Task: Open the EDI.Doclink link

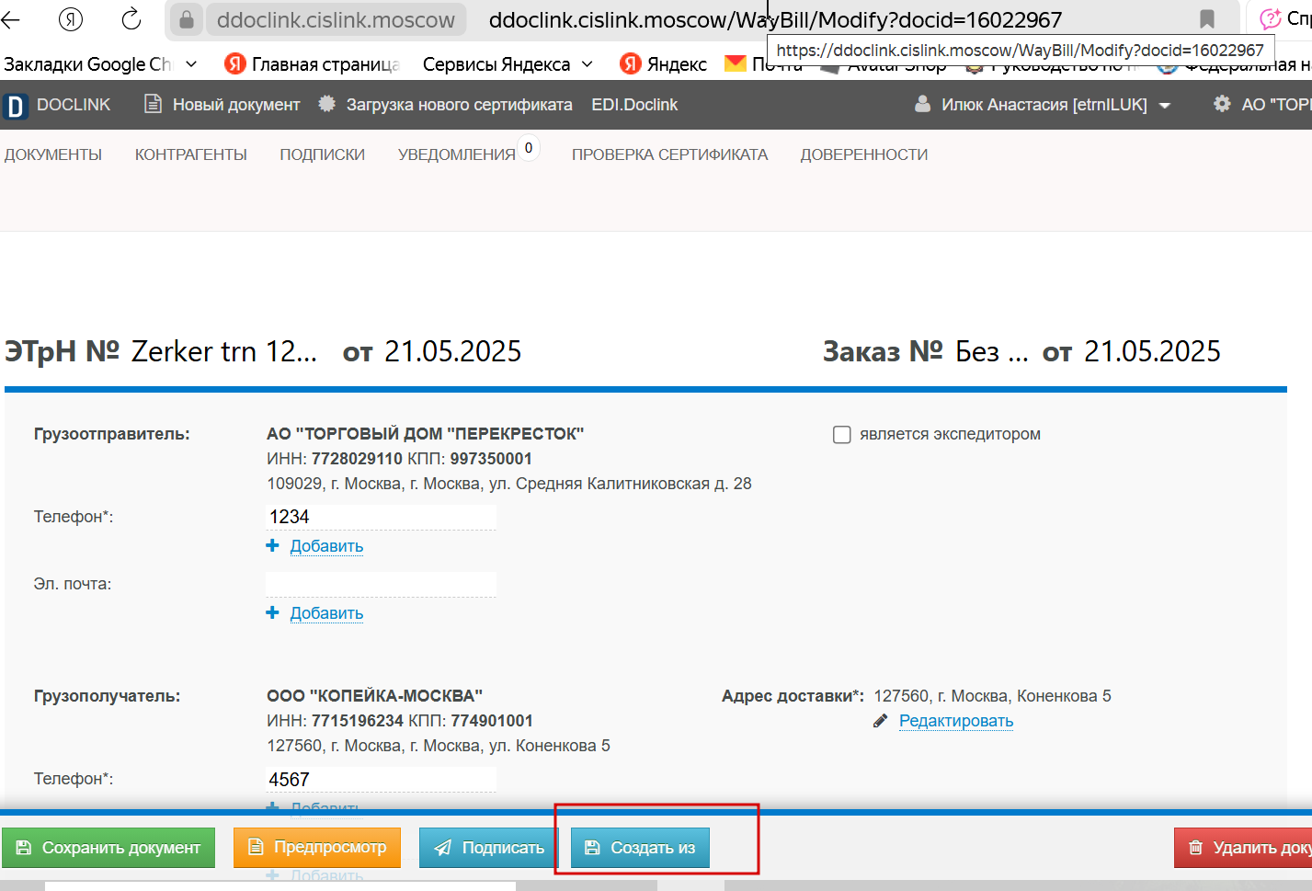Action: (634, 105)
